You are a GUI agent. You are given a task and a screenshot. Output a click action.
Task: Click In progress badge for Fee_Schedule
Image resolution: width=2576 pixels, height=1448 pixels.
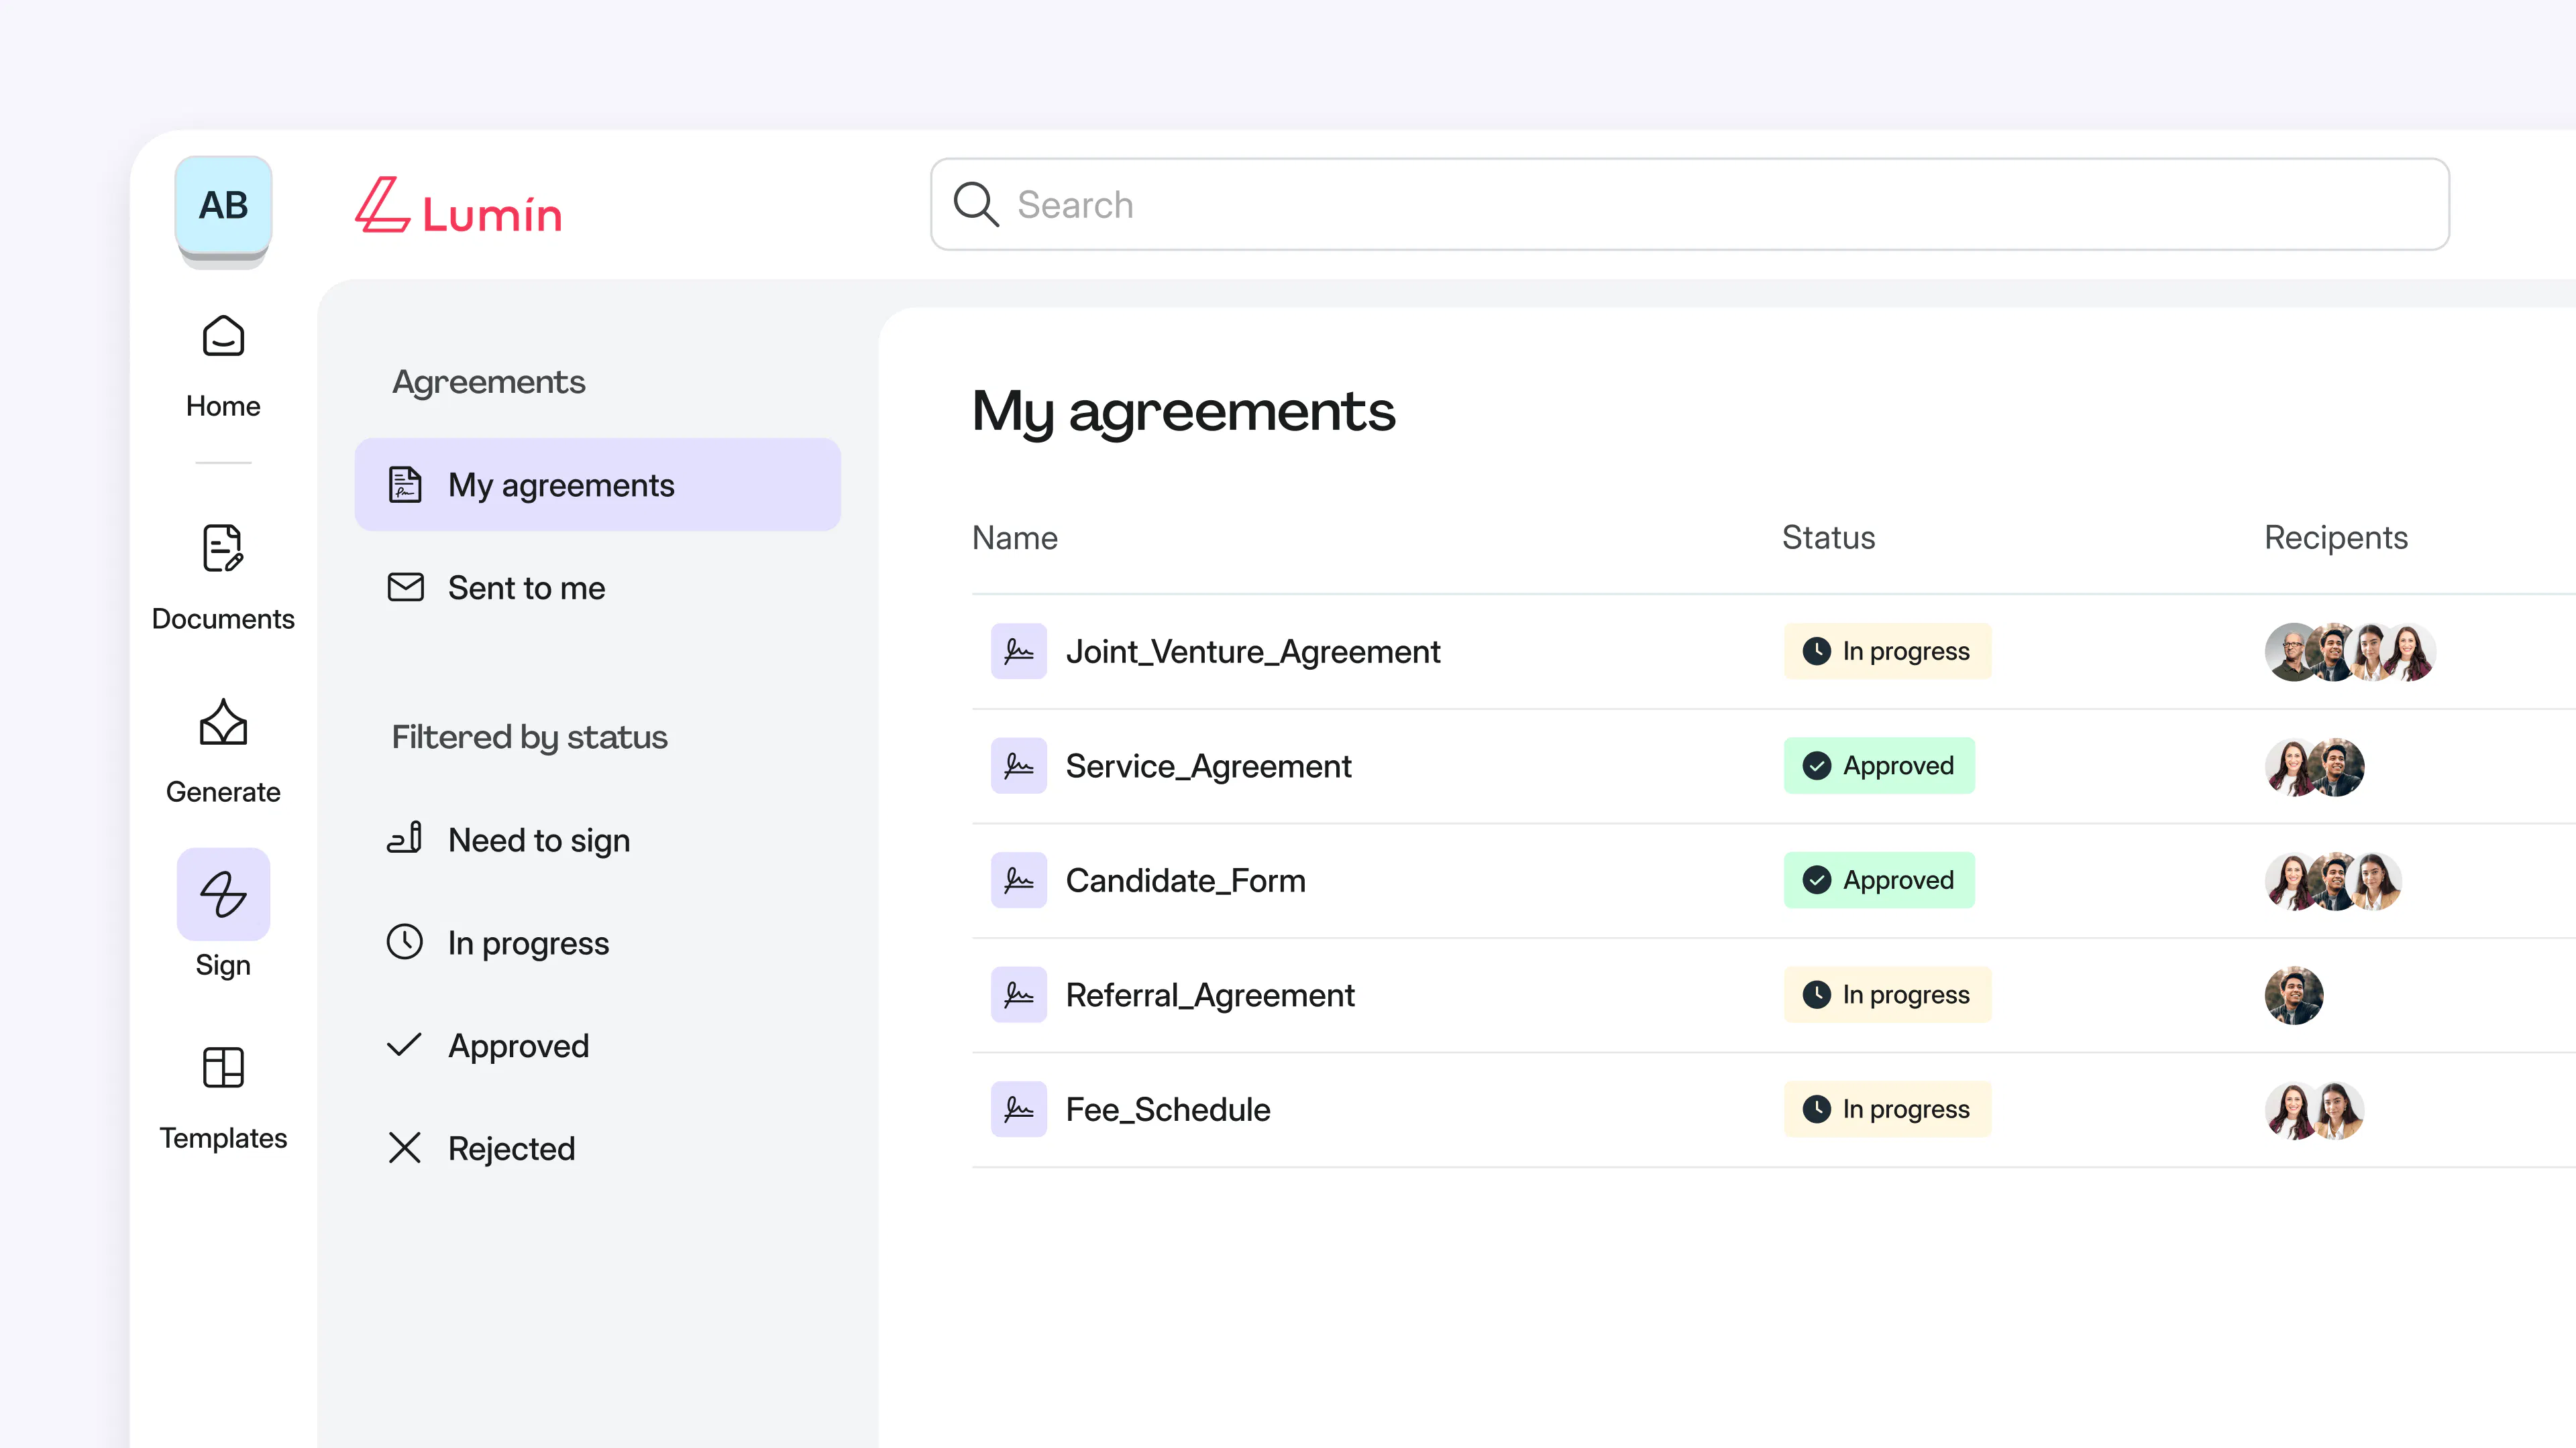1887,1109
